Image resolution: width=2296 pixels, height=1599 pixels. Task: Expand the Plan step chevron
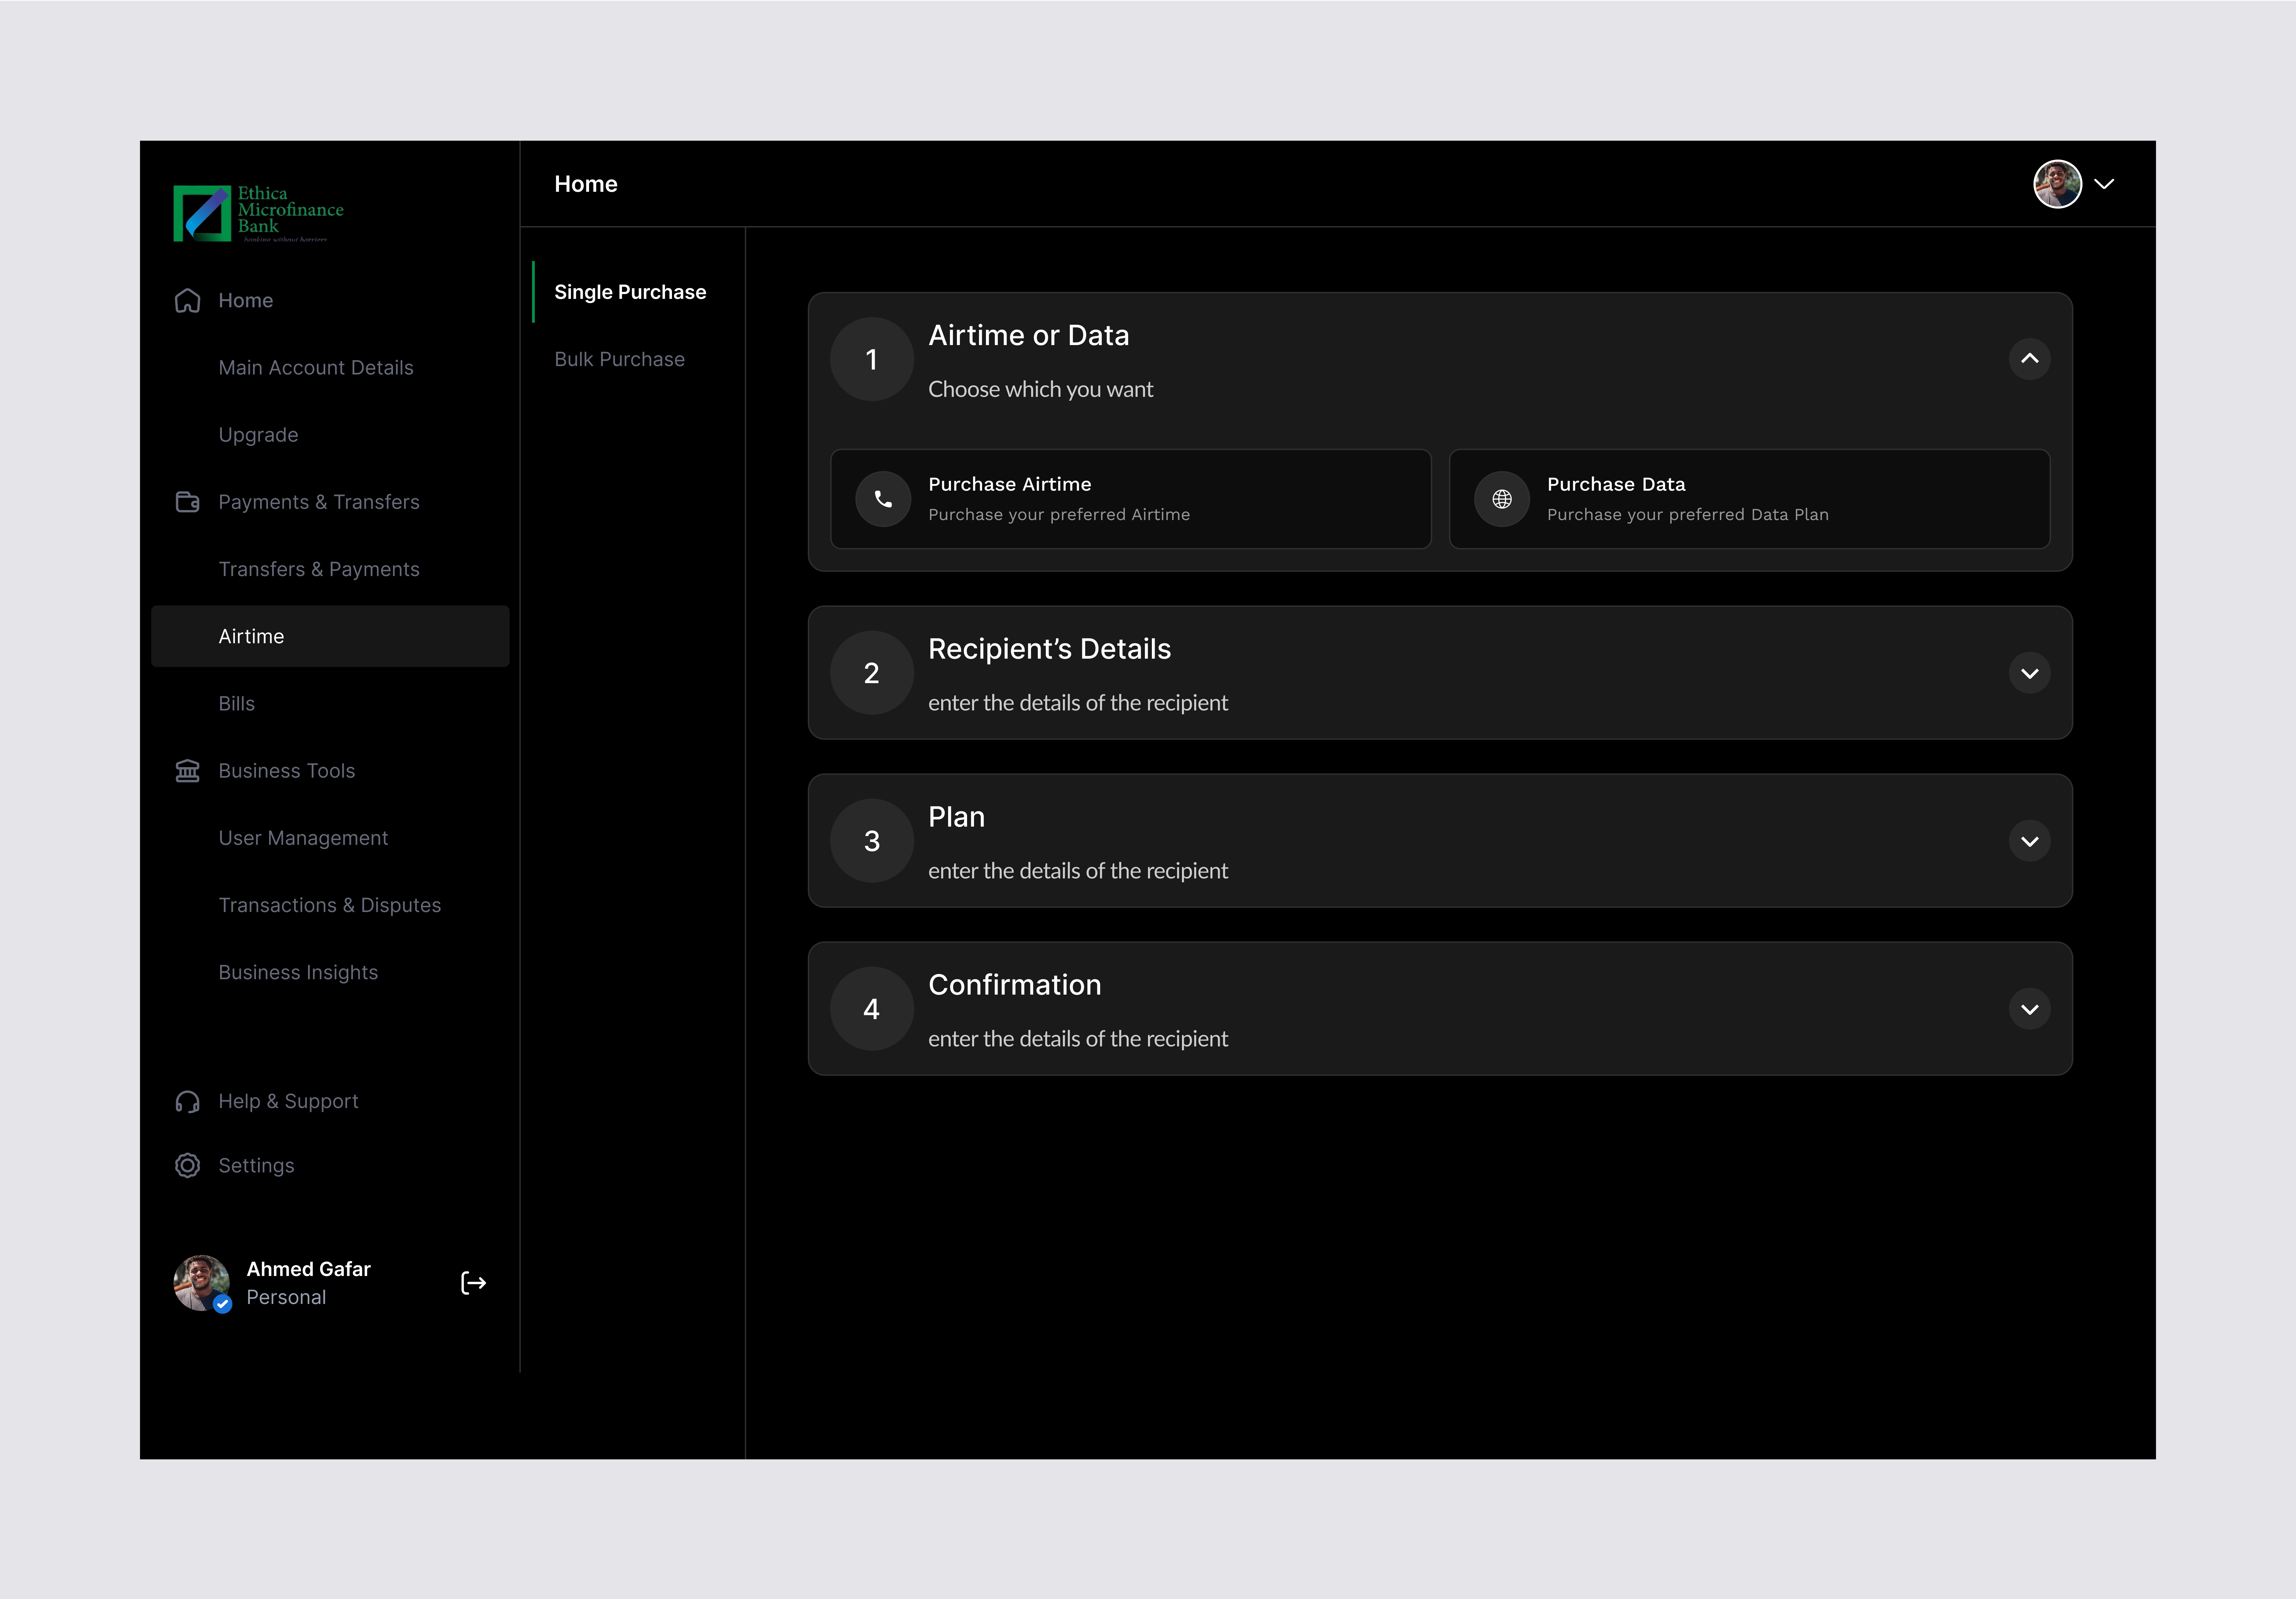pyautogui.click(x=2029, y=841)
